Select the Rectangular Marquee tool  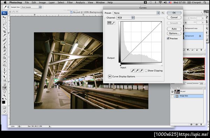(5, 21)
